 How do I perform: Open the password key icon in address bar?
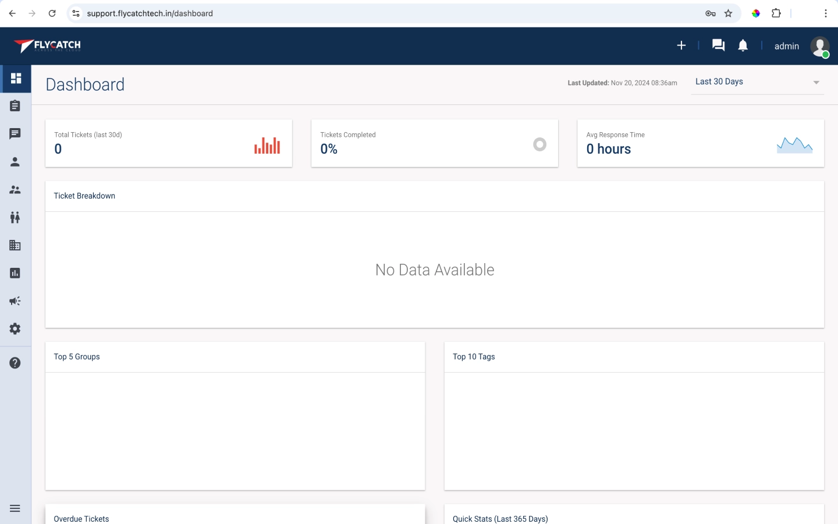pos(711,13)
